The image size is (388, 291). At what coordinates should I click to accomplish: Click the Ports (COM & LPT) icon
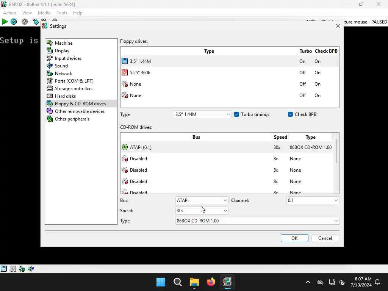point(50,81)
